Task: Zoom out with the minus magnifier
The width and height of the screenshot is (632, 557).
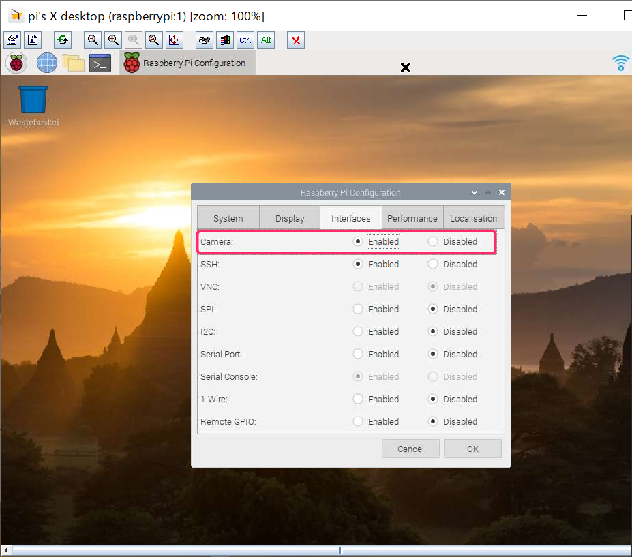Action: [x=93, y=40]
